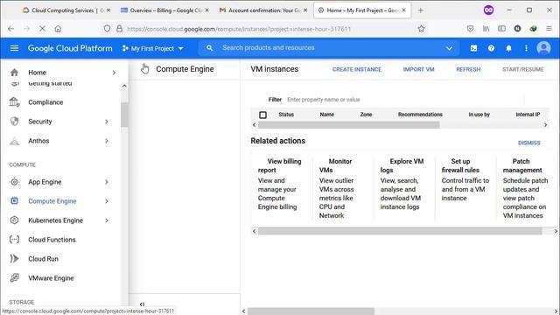Click the browser back arrow
560x315 pixels.
pyautogui.click(x=10, y=29)
